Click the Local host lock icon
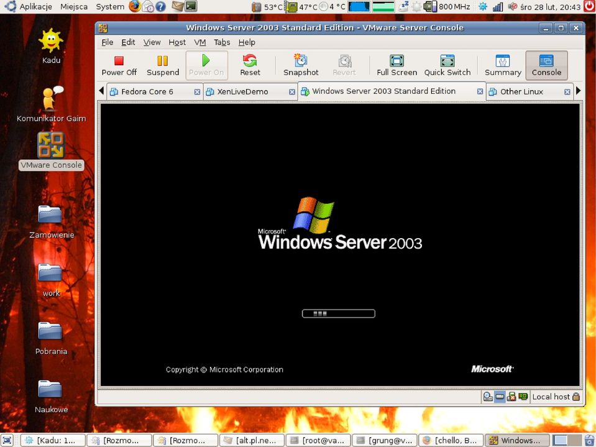 point(576,397)
